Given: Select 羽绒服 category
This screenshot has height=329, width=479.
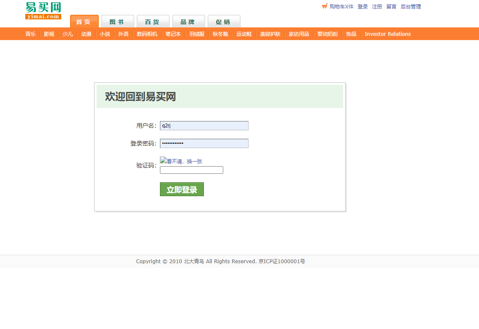Looking at the screenshot, I should point(197,34).
